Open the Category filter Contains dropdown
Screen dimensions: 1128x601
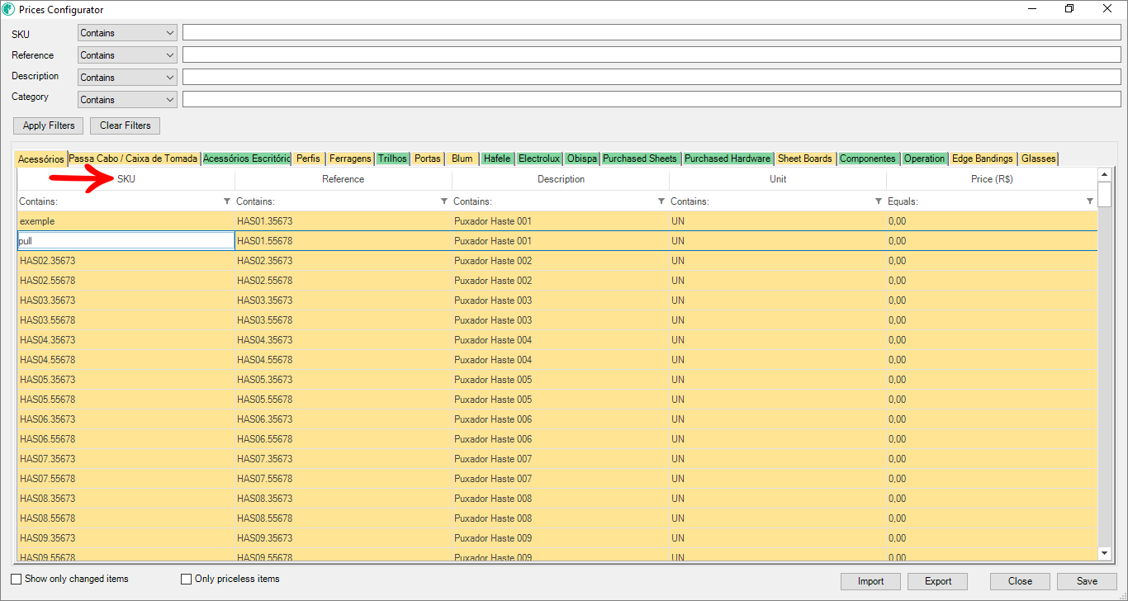pos(127,100)
